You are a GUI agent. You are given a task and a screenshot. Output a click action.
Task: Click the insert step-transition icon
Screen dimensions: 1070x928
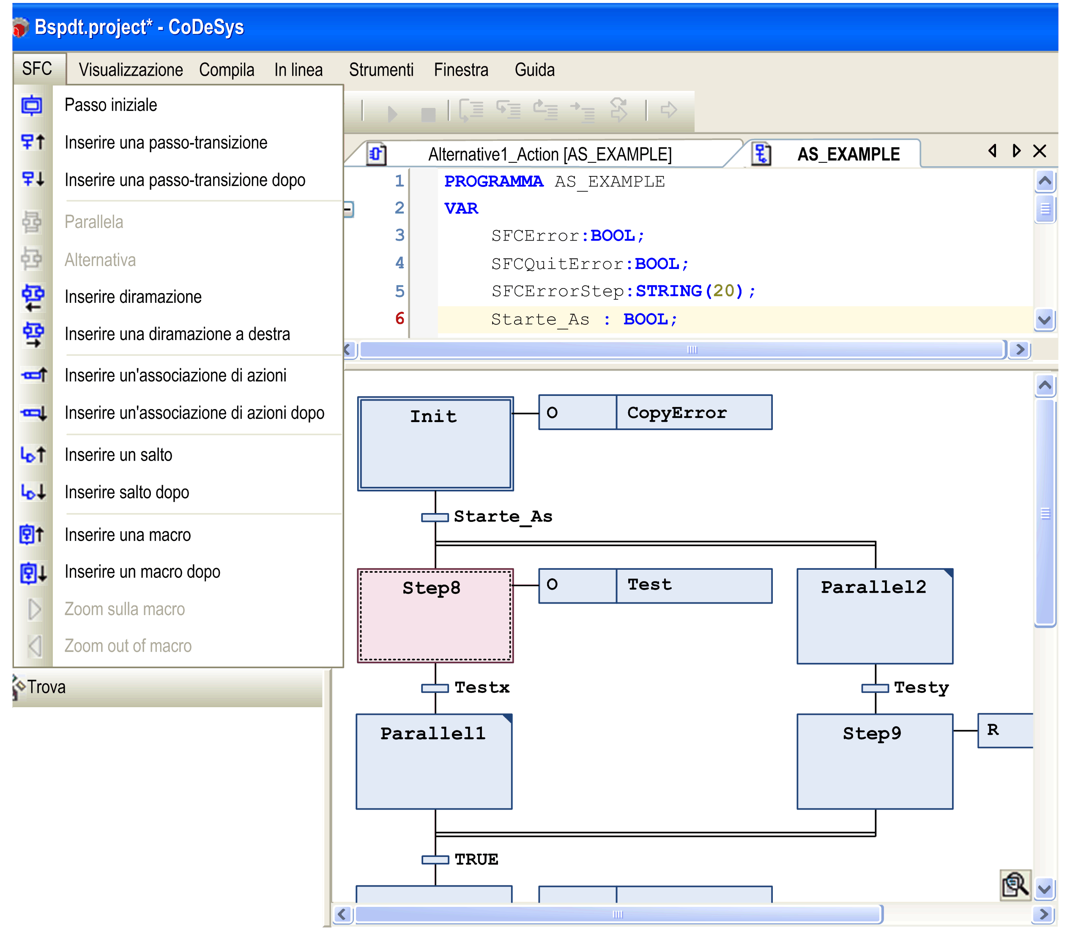tap(33, 143)
